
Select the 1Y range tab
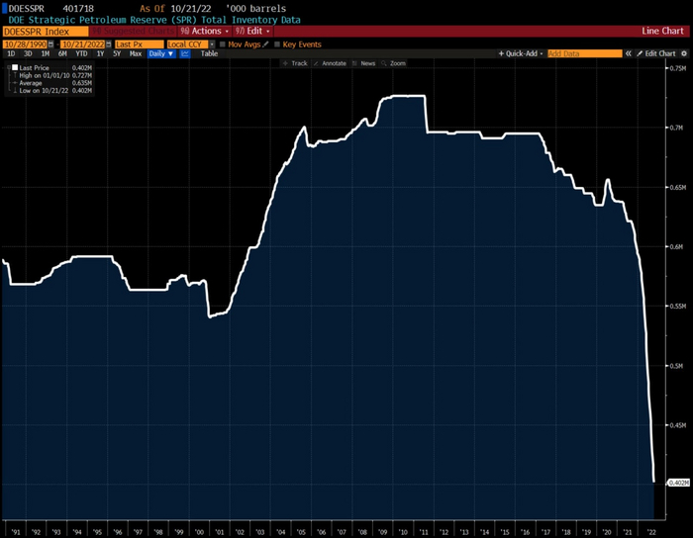(x=100, y=53)
